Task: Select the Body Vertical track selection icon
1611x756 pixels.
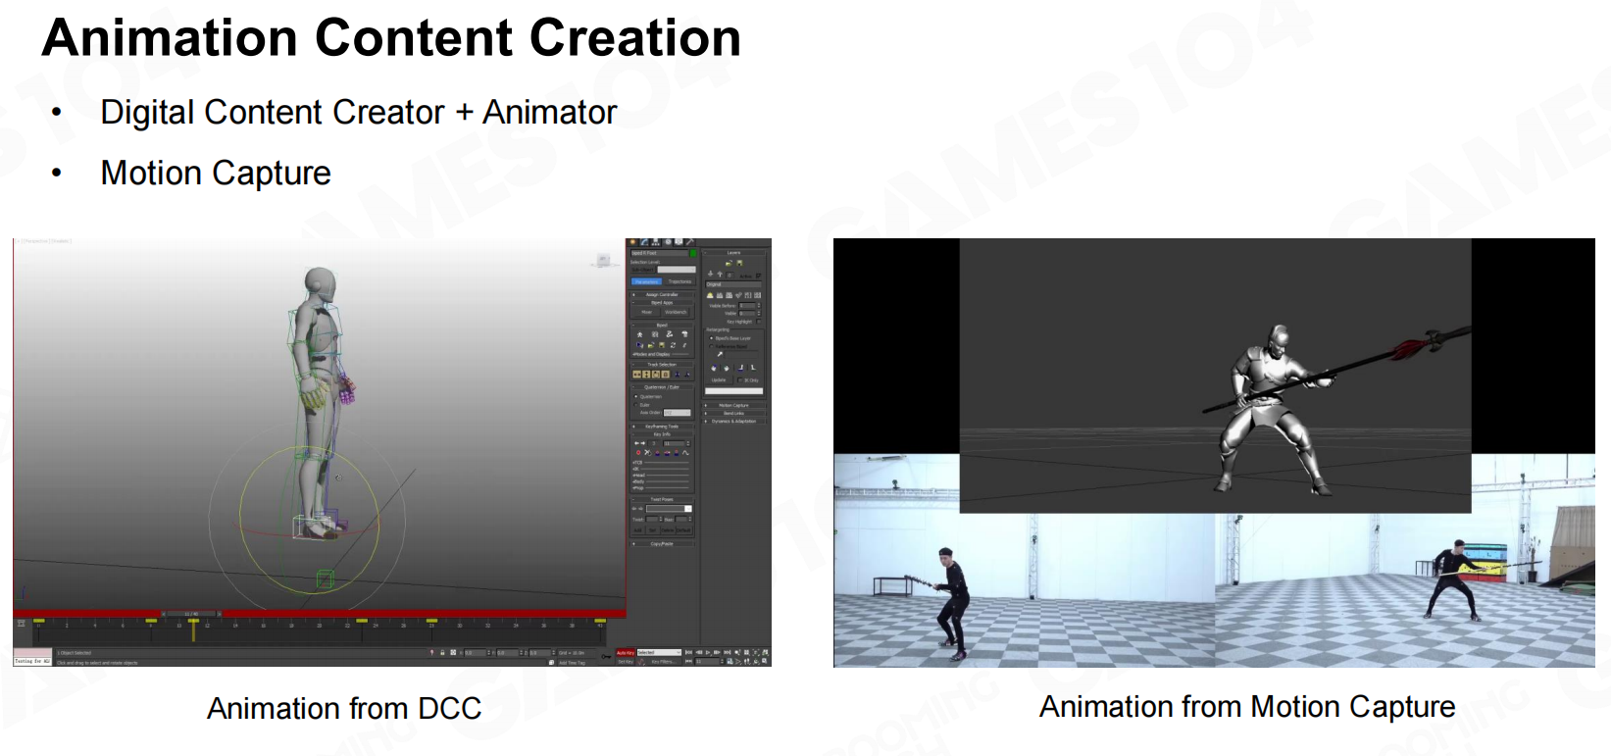Action: pos(646,374)
